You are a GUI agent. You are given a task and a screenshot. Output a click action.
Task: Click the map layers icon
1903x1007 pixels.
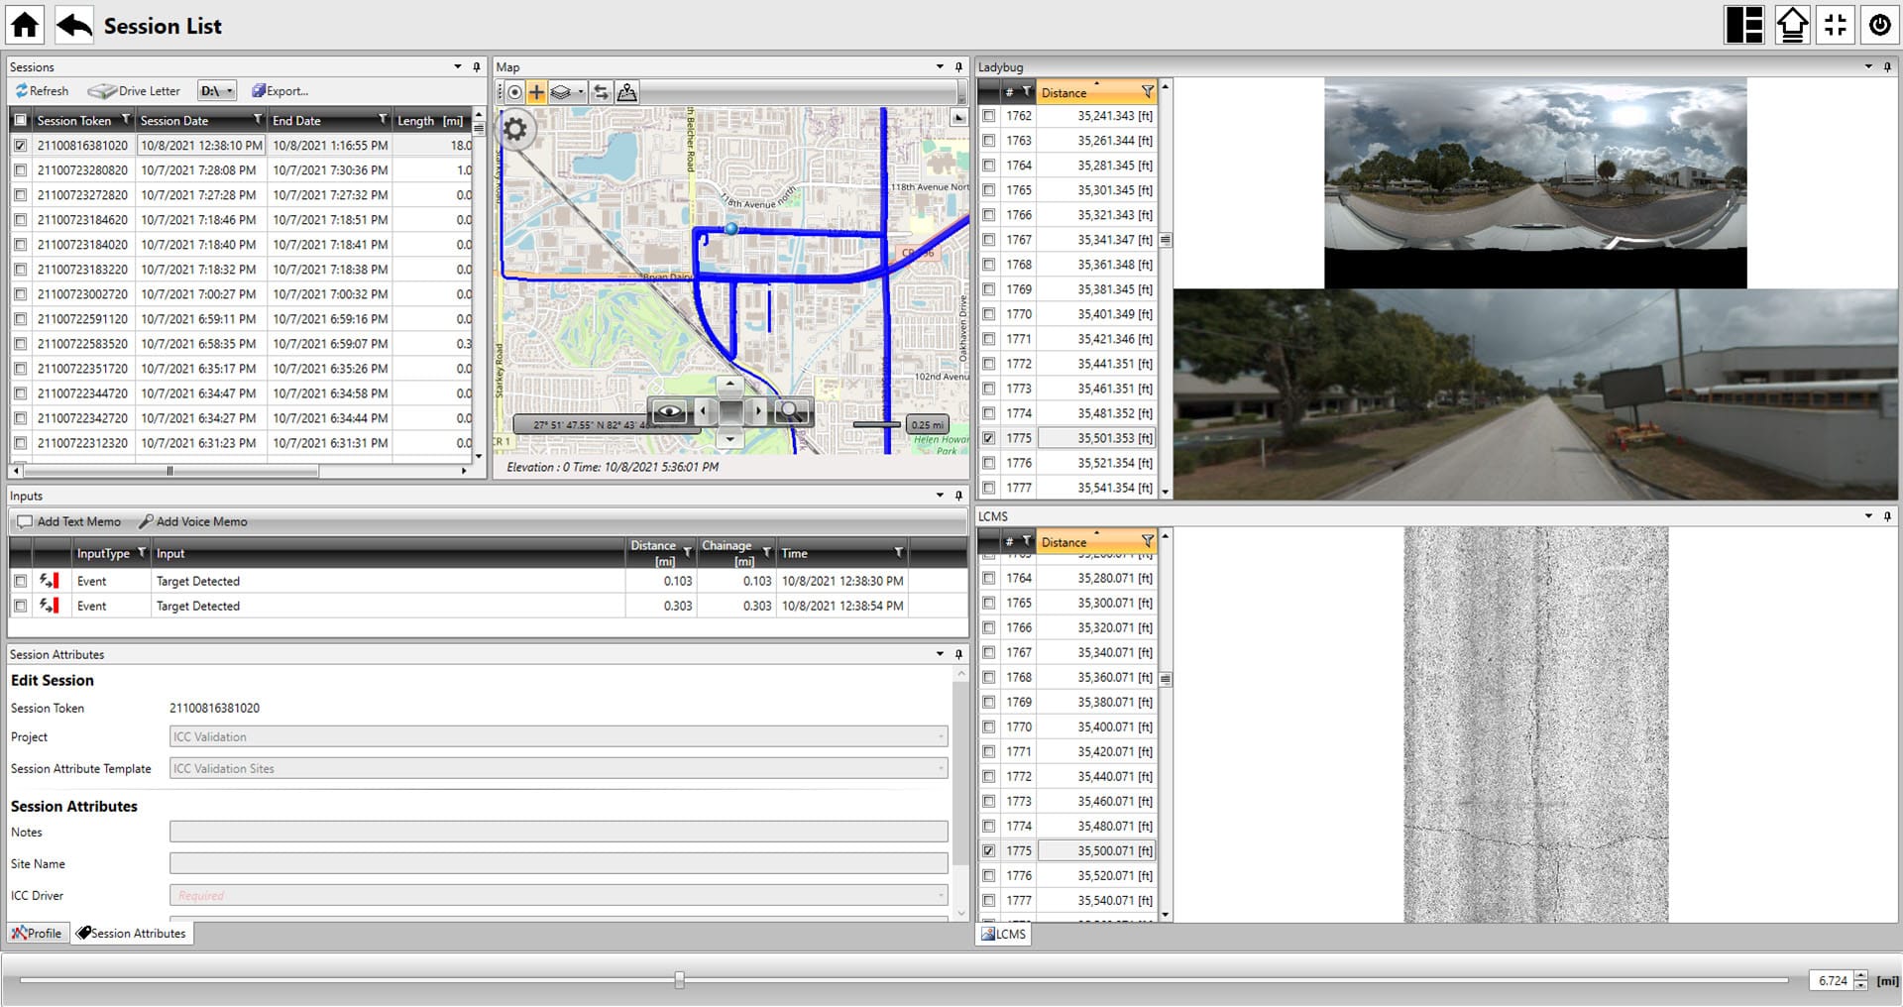point(561,92)
